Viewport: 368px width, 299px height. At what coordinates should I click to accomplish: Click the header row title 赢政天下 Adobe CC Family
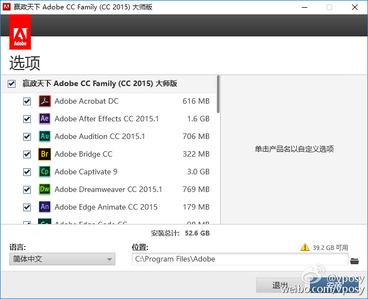coord(100,83)
